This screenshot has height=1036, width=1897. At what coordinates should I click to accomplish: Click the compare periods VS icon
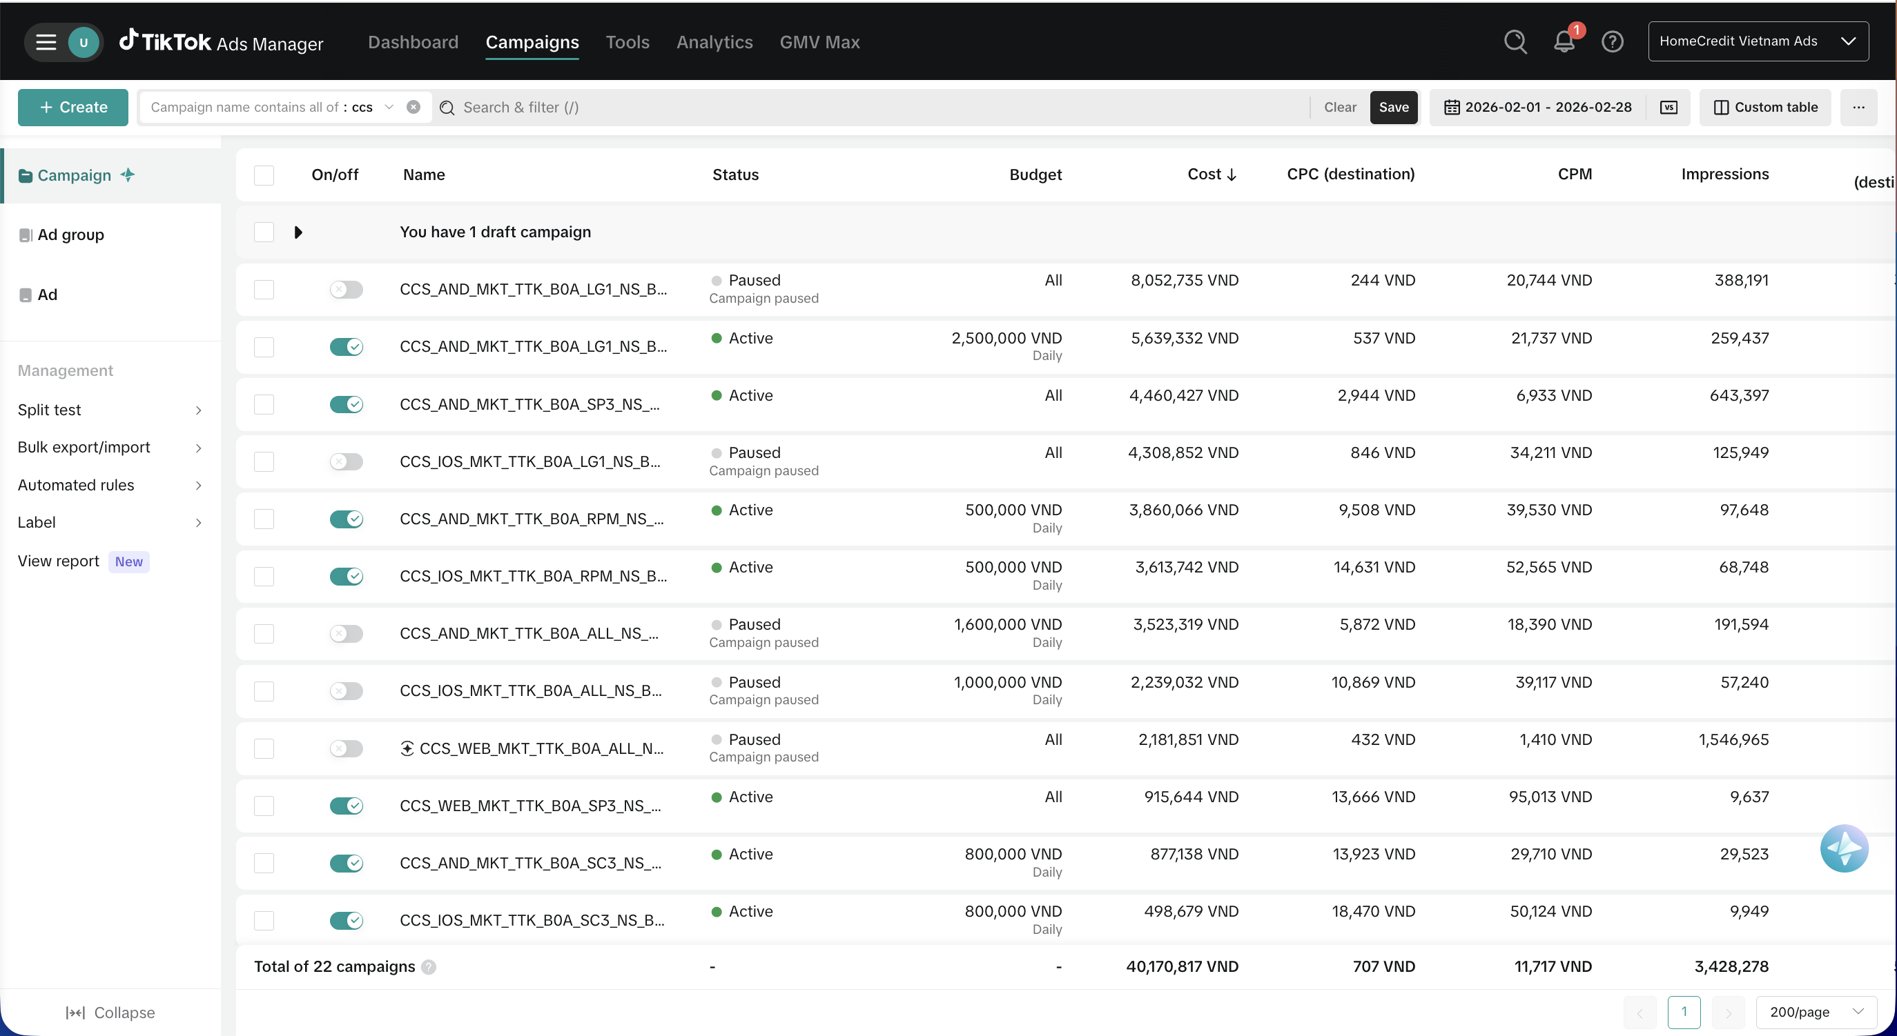(x=1669, y=108)
